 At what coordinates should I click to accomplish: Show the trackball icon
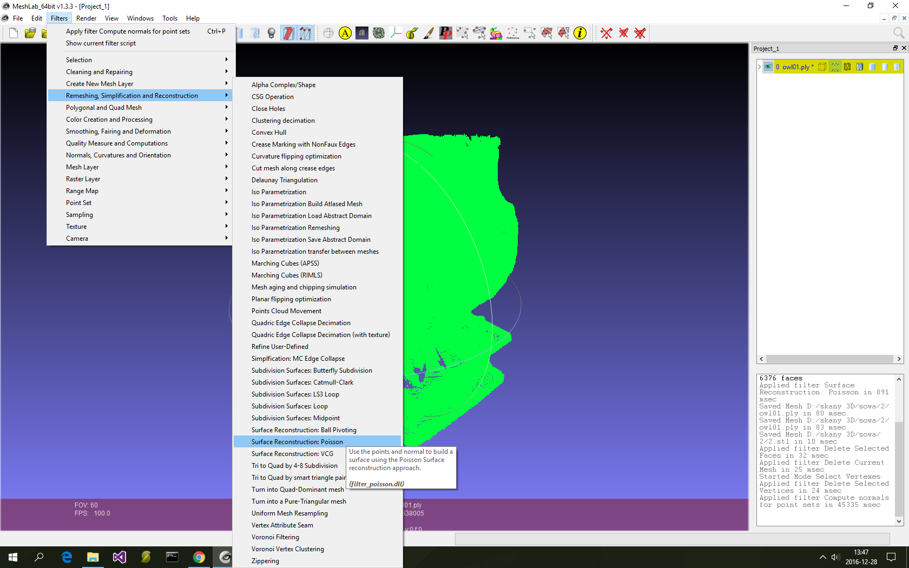328,34
